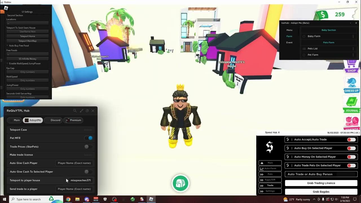Image resolution: width=361 pixels, height=203 pixels.
Task: Focus the Auto Give Cash Player name field
Action: pyautogui.click(x=74, y=163)
